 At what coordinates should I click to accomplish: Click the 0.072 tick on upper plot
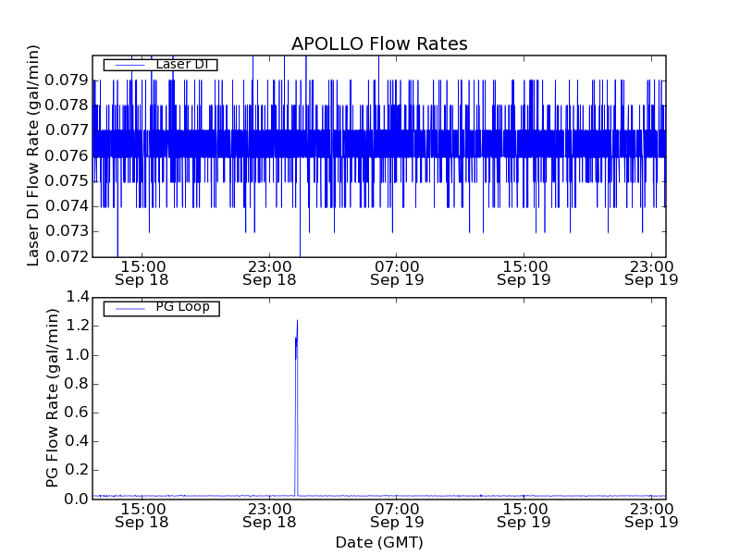[68, 256]
